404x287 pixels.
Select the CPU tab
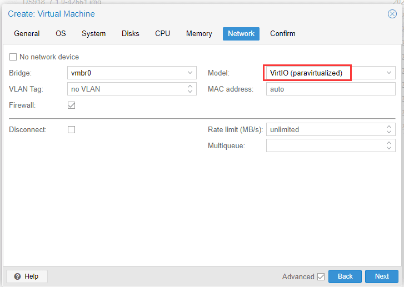pyautogui.click(x=163, y=34)
